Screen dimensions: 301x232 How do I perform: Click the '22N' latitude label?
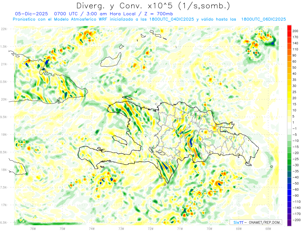tap(4, 29)
